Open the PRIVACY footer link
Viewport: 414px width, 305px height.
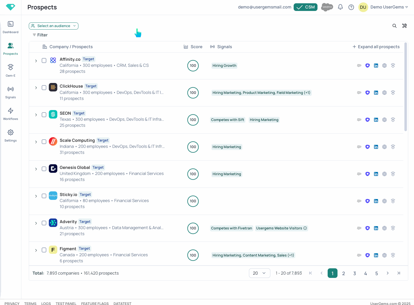click(x=12, y=304)
